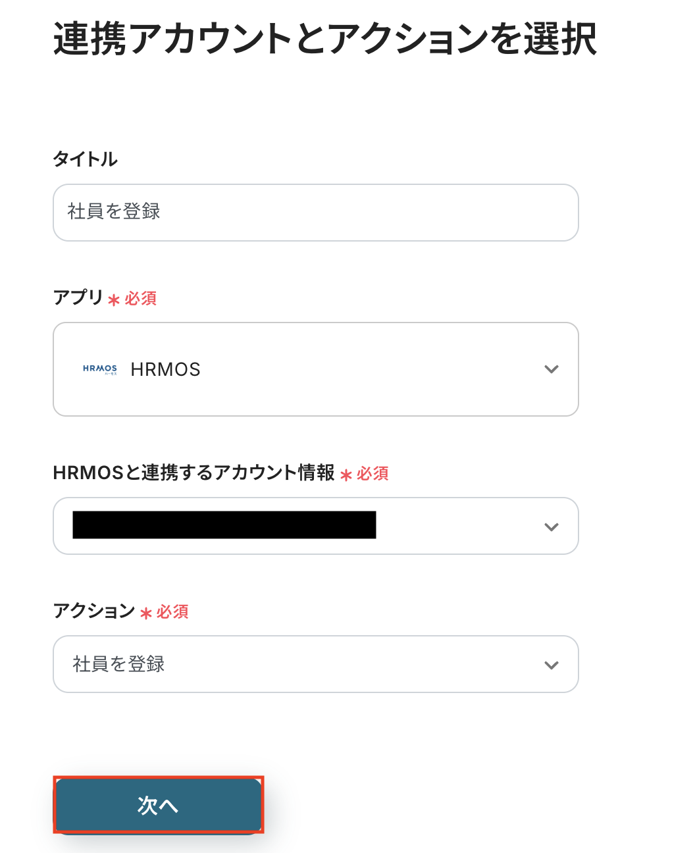Click the 必須 marker beside アクション
This screenshot has height=853, width=695.
pos(173,612)
